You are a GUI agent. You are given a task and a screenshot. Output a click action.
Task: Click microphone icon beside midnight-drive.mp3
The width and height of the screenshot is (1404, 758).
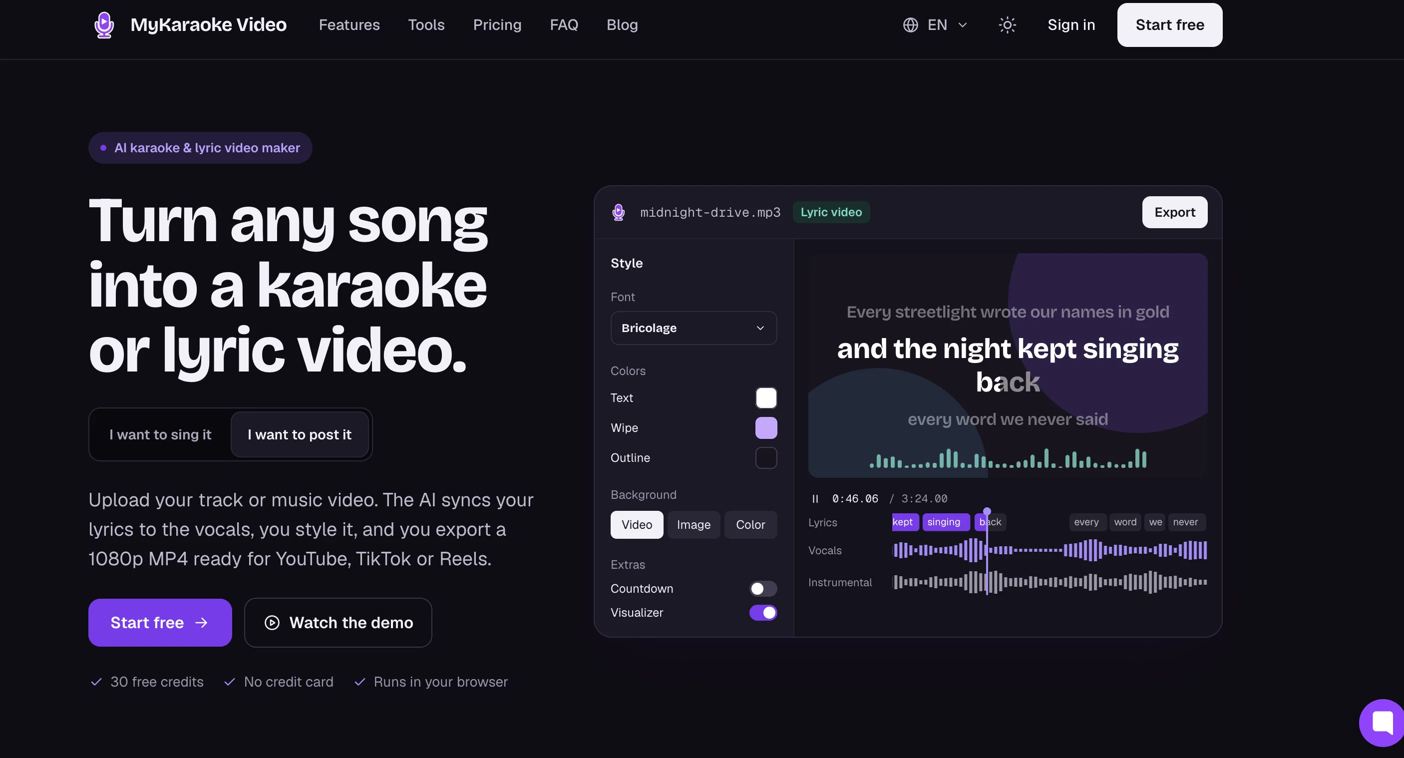(618, 213)
